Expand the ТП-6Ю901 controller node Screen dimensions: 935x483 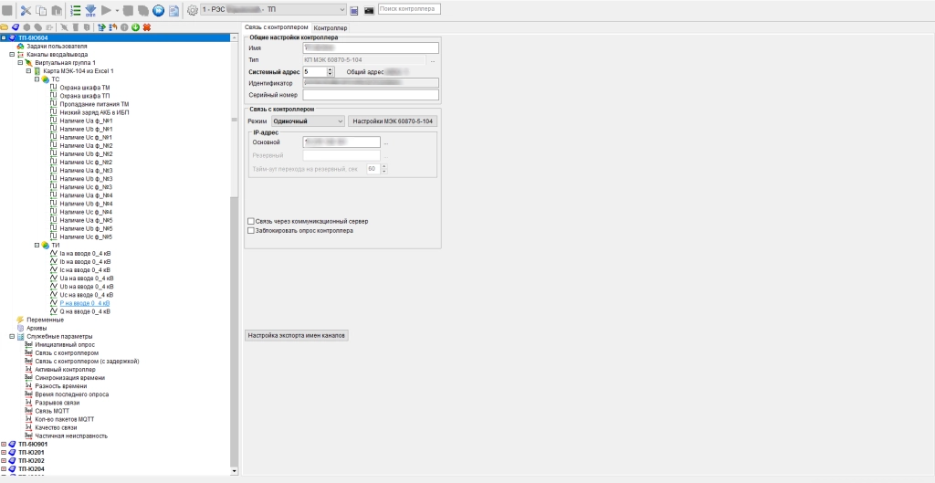click(4, 445)
